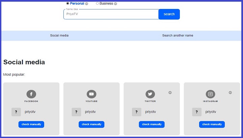243x138 pixels.
Task: Go to the Social media tab
Action: 59,35
